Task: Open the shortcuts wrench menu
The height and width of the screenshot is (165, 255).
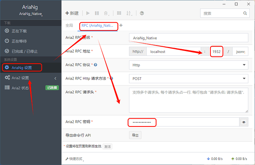Action: coord(75,159)
